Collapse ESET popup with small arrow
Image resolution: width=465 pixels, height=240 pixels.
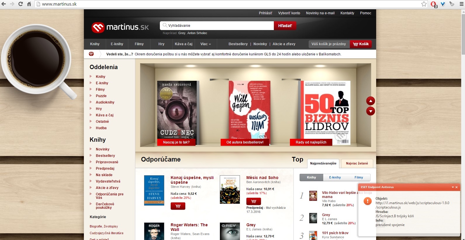click(x=453, y=187)
